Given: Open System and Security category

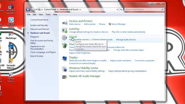Looking at the screenshot, I should click(x=39, y=25).
